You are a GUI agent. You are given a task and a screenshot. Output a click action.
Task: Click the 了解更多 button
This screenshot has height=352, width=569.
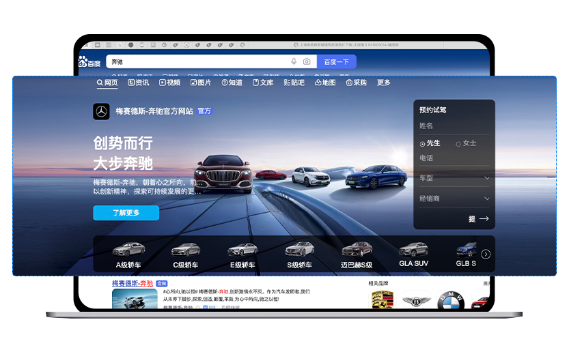click(x=126, y=213)
